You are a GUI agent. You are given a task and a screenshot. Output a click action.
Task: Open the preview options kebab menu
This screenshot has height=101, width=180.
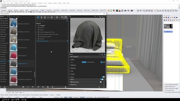105,17
